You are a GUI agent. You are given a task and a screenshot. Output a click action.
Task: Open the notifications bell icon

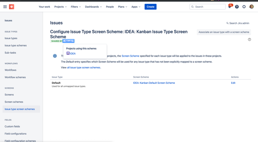click(230, 7)
